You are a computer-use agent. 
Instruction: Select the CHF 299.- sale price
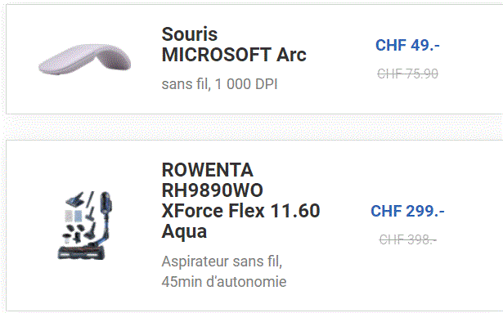407,211
